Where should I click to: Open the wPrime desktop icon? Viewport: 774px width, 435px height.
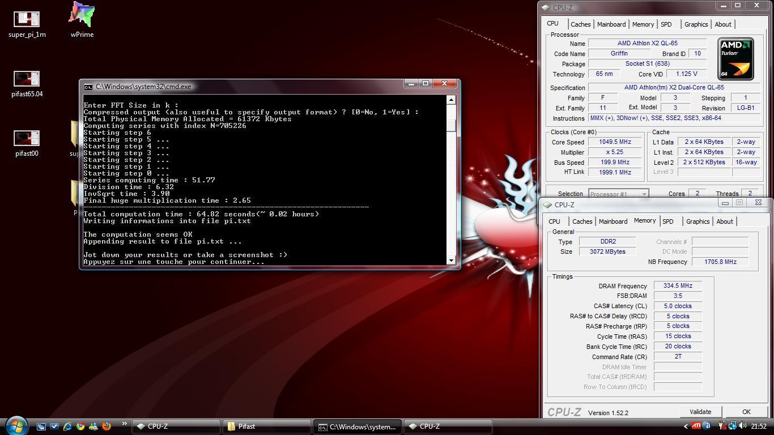click(x=82, y=20)
